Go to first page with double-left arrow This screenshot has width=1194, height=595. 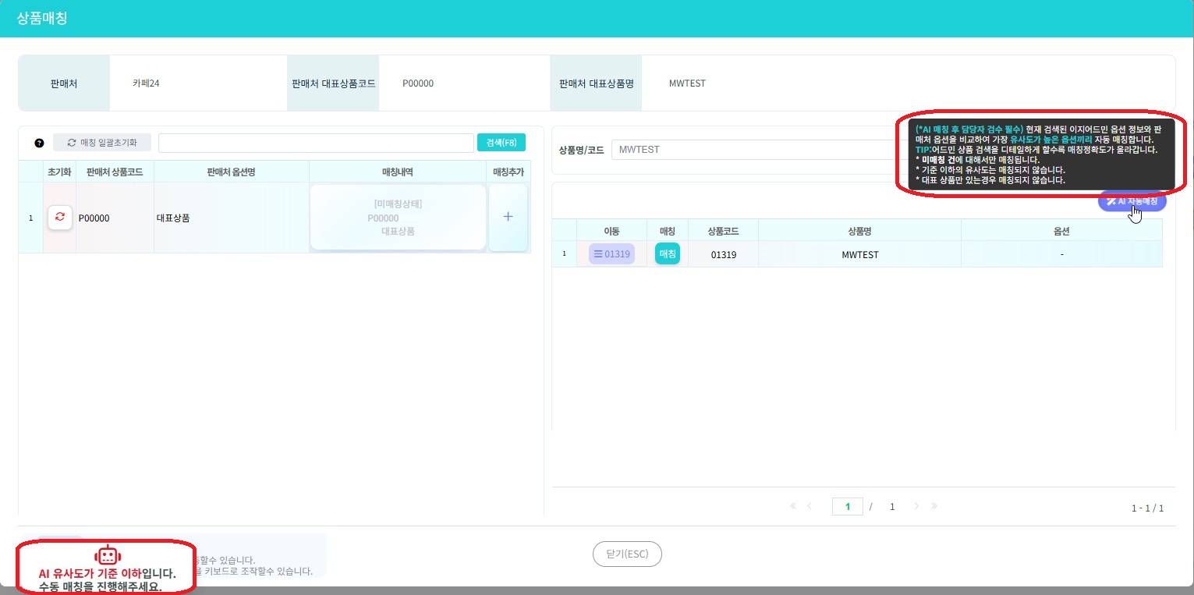[793, 506]
